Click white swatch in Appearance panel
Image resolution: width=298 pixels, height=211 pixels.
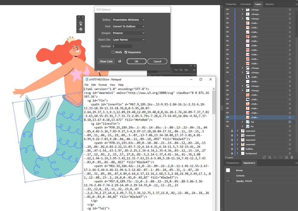coord(228,170)
